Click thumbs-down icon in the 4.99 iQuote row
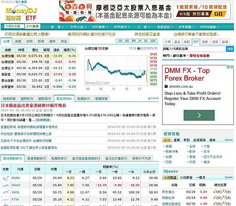236x206 pixels. (224, 198)
